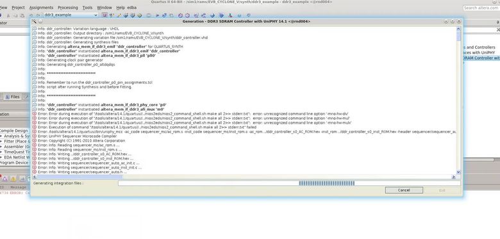
Task: Click the first clock-shaped TimeQuest toolbar icon
Action: coord(180,15)
